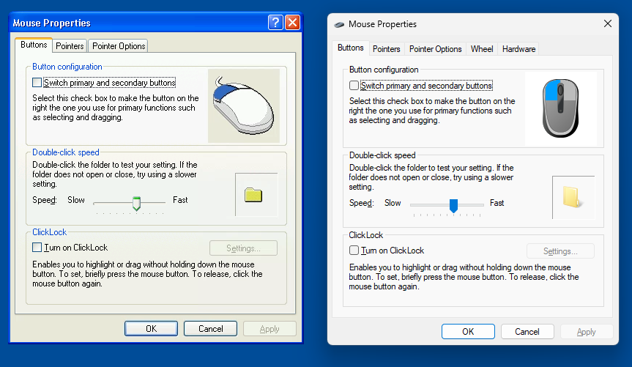
Task: Check Switch primary and secondary buttons in modern dialog
Action: pos(354,86)
